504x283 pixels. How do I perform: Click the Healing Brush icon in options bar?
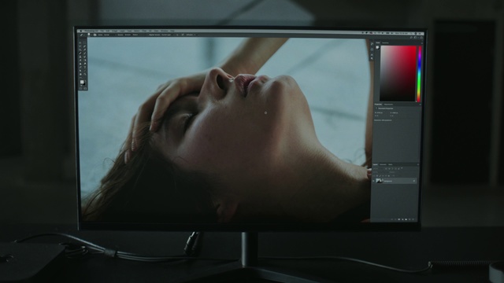point(81,35)
